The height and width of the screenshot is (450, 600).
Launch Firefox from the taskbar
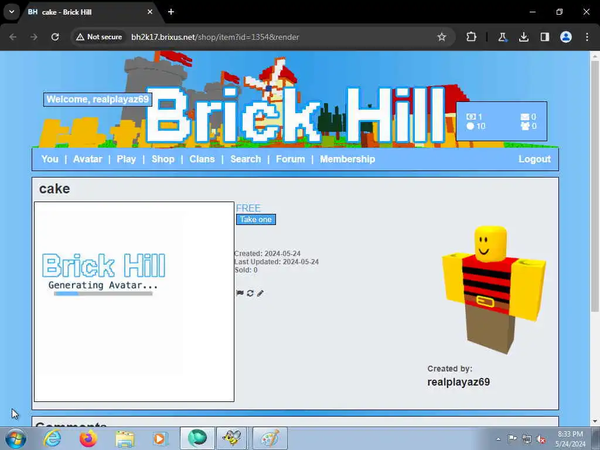[88, 438]
